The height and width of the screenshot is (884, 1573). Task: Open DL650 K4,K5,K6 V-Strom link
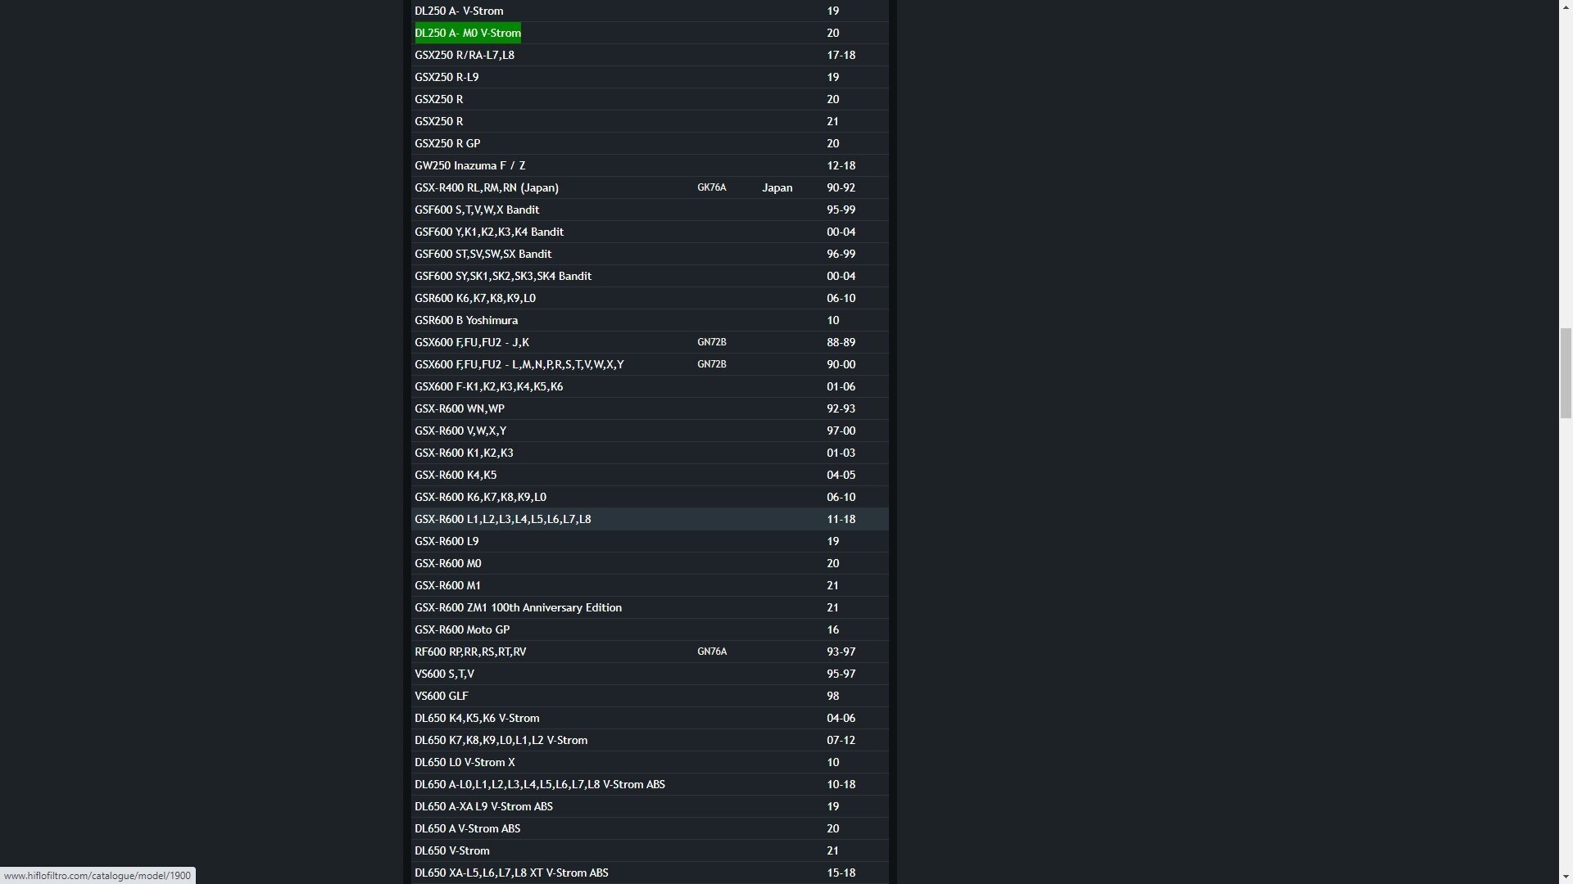point(476,718)
